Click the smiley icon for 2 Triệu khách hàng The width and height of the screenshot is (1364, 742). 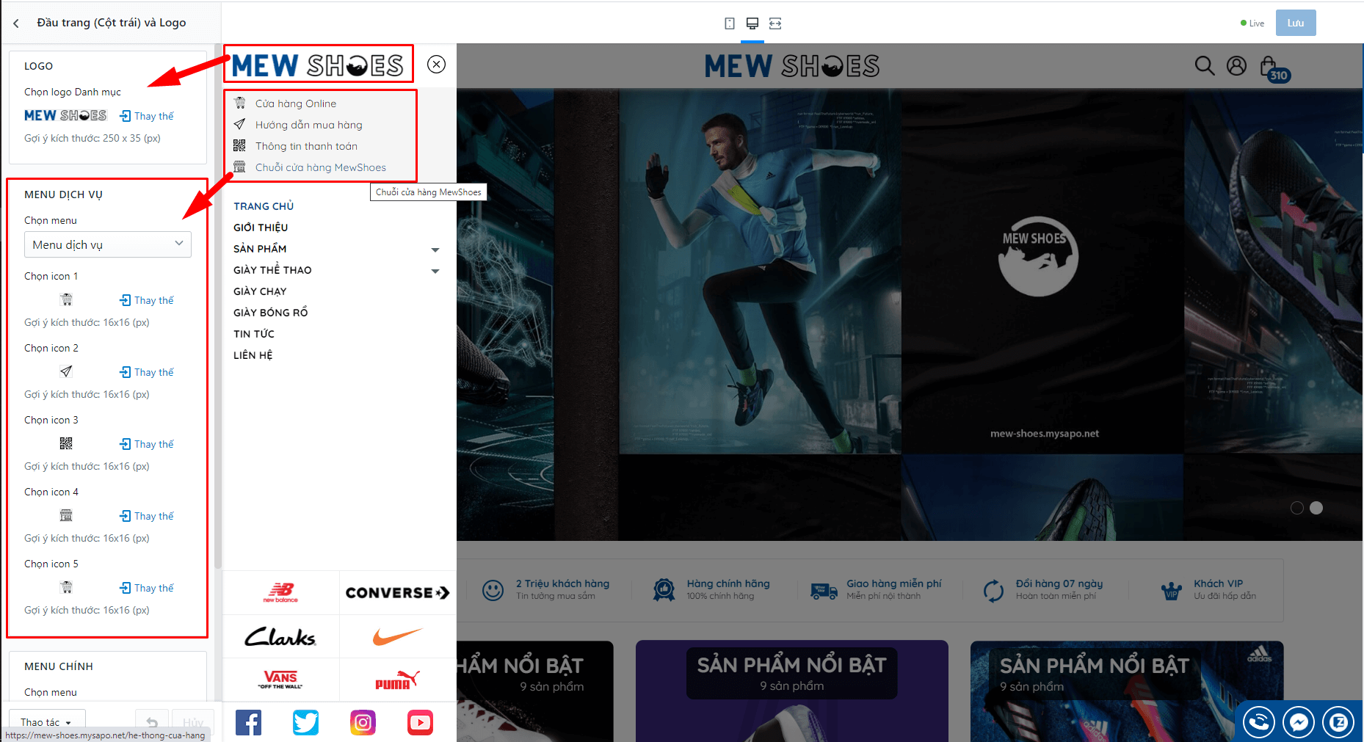coord(493,589)
